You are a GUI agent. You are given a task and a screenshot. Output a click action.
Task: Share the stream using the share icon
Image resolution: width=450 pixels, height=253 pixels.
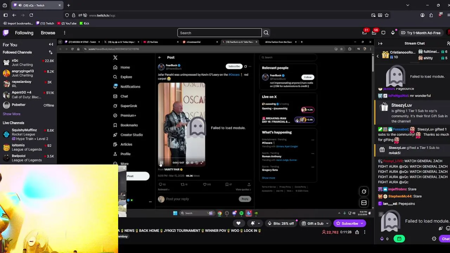click(357, 232)
